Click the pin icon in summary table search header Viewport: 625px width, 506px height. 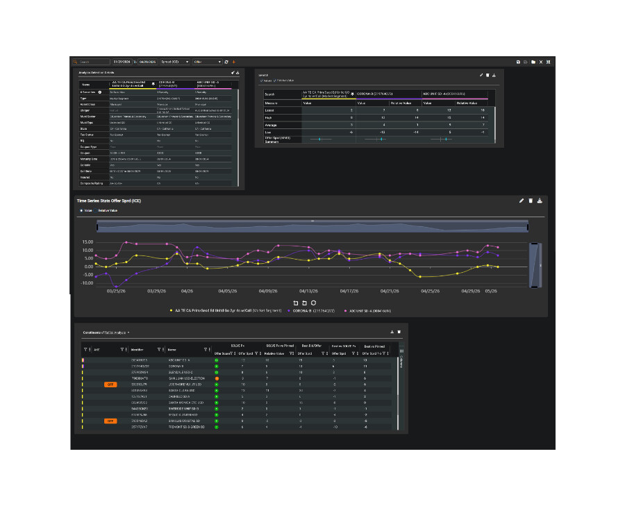(x=352, y=94)
